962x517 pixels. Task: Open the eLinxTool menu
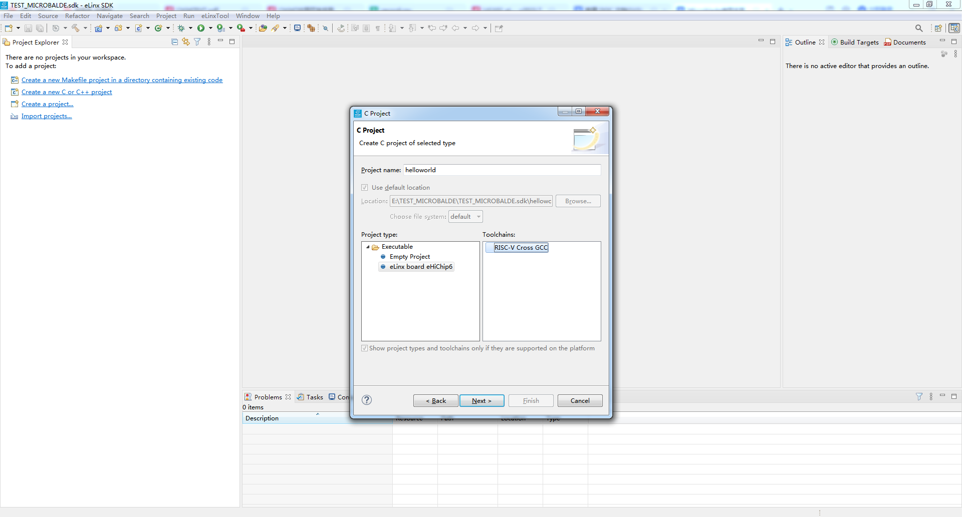[x=215, y=16]
